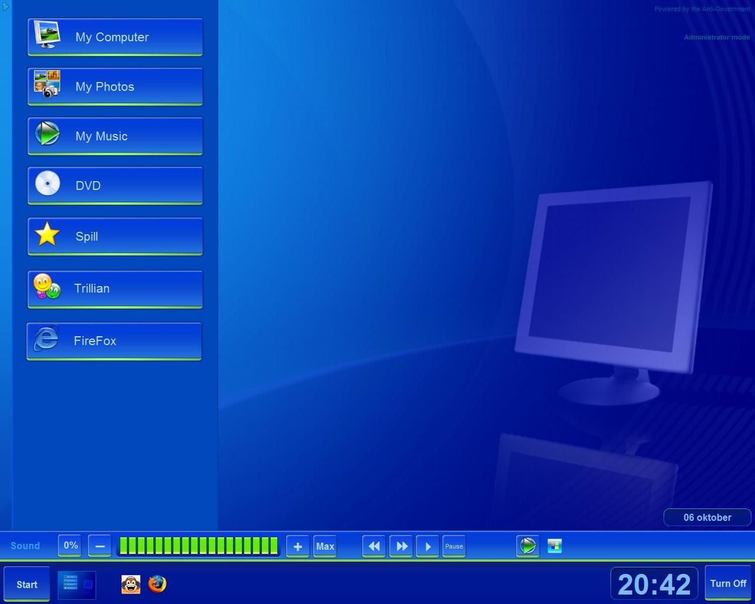This screenshot has height=604, width=755.
Task: Set the volume to Max
Action: [x=325, y=546]
